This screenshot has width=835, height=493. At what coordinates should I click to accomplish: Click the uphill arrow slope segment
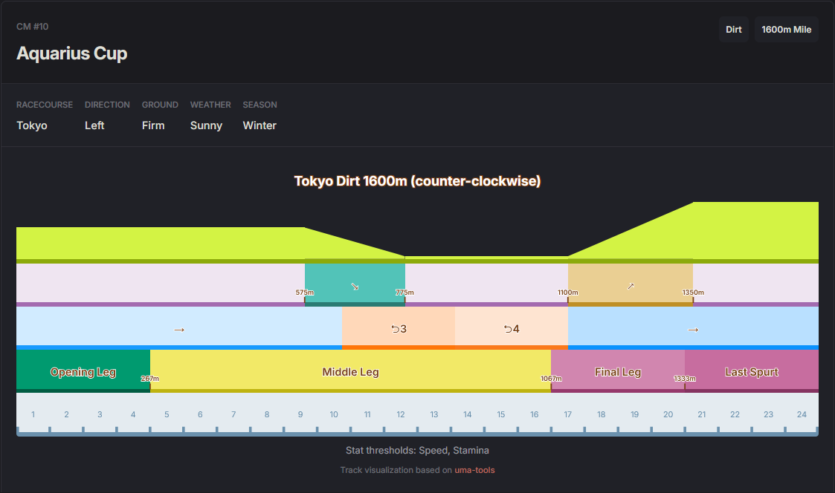630,285
